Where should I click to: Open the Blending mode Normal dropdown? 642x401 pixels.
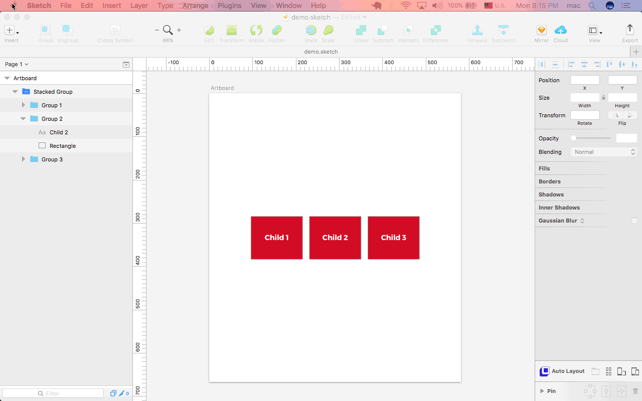point(604,152)
